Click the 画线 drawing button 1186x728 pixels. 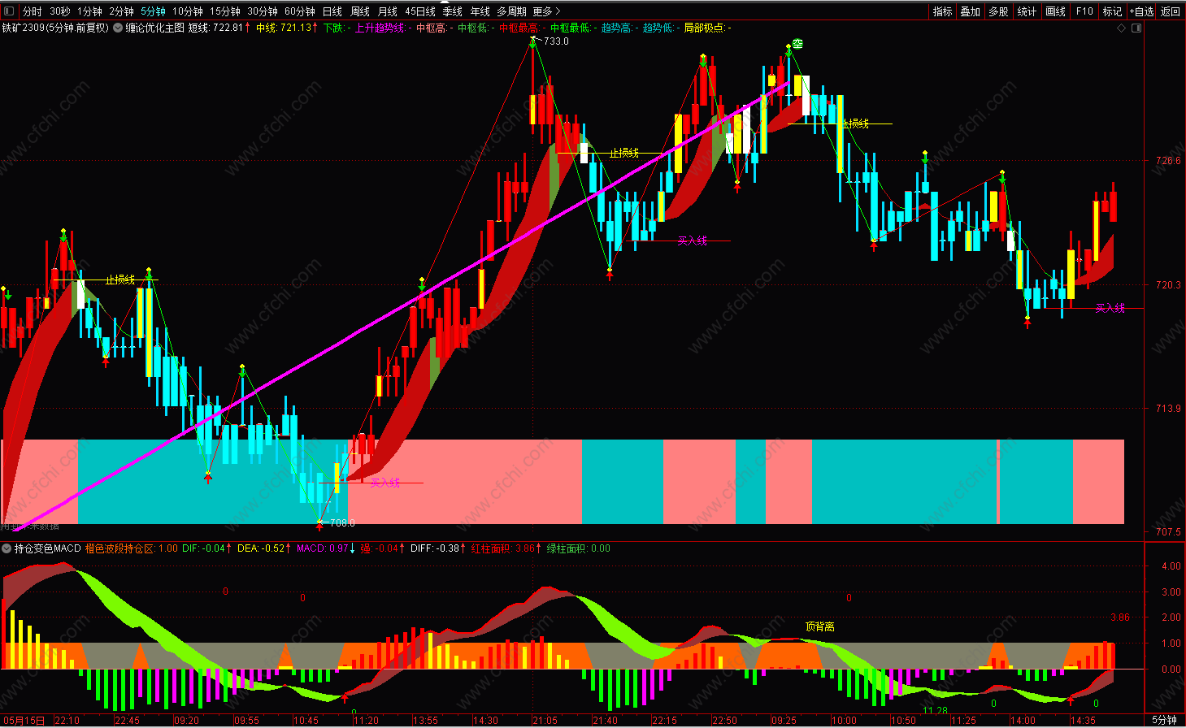coord(1055,11)
